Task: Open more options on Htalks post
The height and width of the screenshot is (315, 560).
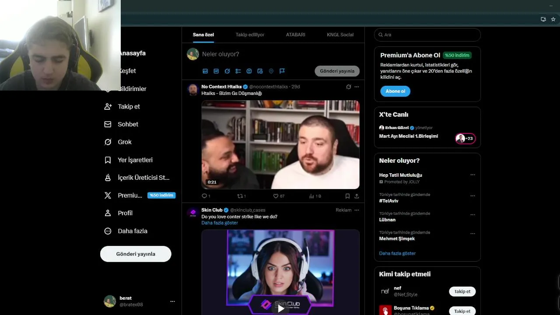Action: coord(357,87)
